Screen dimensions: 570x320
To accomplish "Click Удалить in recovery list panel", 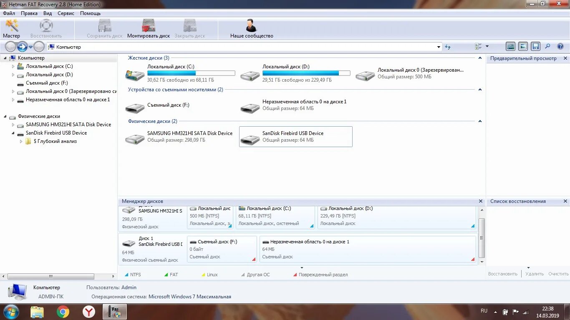I will tap(535, 274).
